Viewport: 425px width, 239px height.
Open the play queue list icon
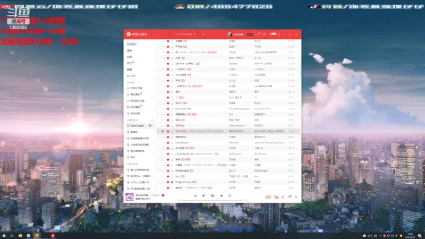tap(296, 197)
